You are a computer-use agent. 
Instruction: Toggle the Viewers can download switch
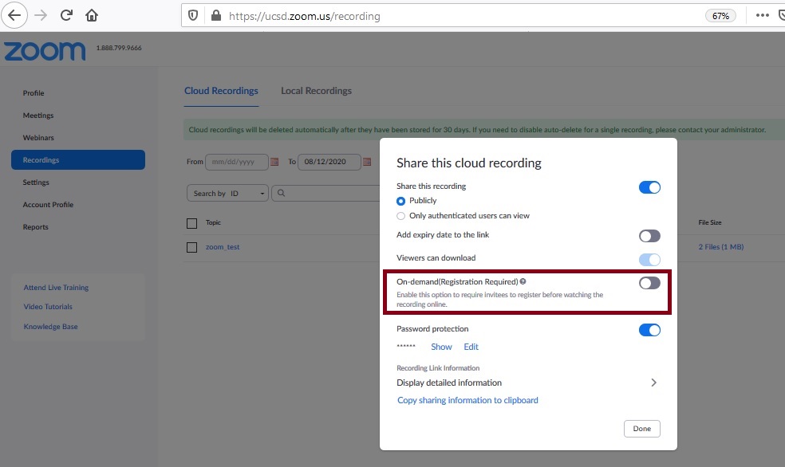pyautogui.click(x=649, y=260)
